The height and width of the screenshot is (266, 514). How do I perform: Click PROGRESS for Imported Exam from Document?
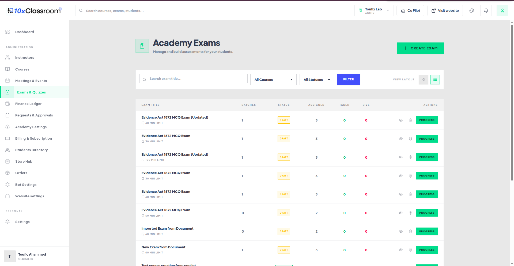[427, 231]
